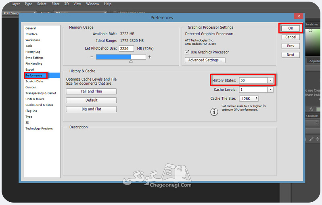Screen dimensions: 322x205
Task: Click the move icon in the right panel
Action: (x=318, y=139)
